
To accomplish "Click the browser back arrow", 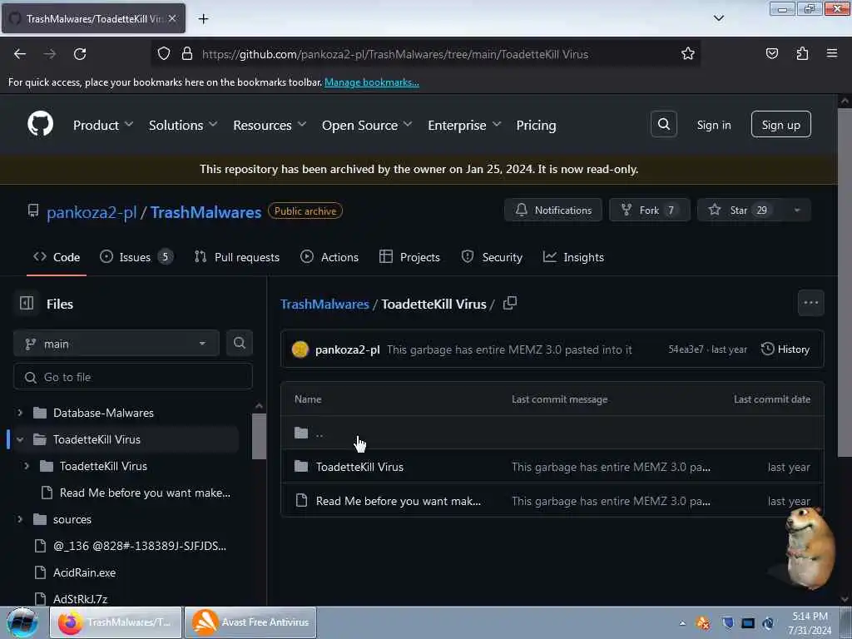I will pyautogui.click(x=20, y=54).
